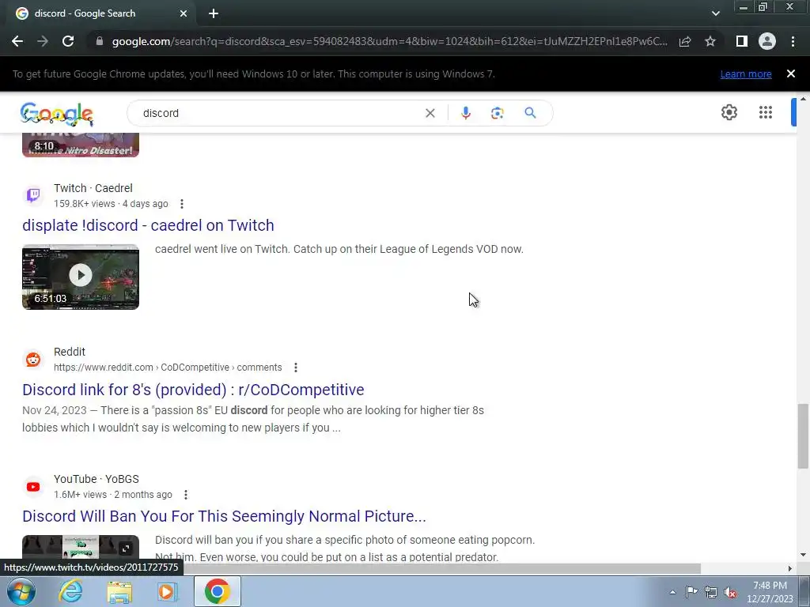This screenshot has width=810, height=607.
Task: Click the Reddit CoDCompetitive URL breadcrumb
Action: [168, 368]
